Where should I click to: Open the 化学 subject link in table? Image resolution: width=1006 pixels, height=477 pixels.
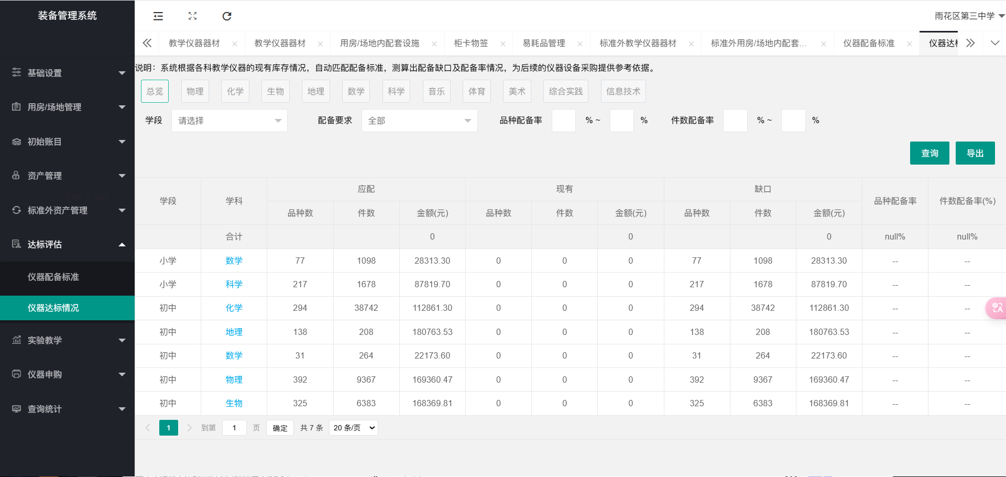tap(234, 308)
